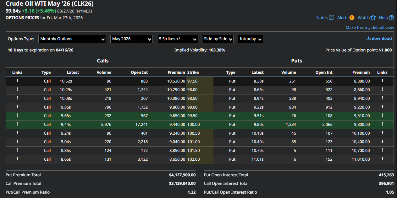Open the Intraday data dropdown
Screen dimensions: 397x198
(x=250, y=39)
